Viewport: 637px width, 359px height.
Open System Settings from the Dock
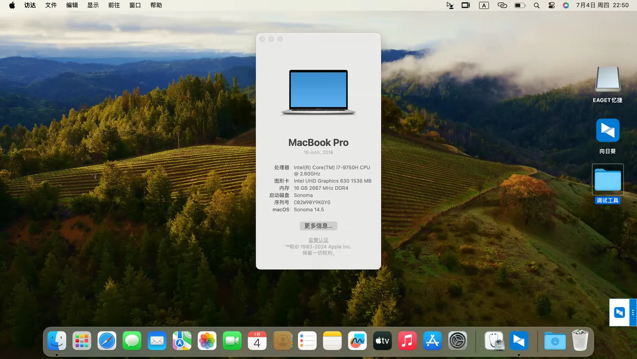[x=457, y=341]
